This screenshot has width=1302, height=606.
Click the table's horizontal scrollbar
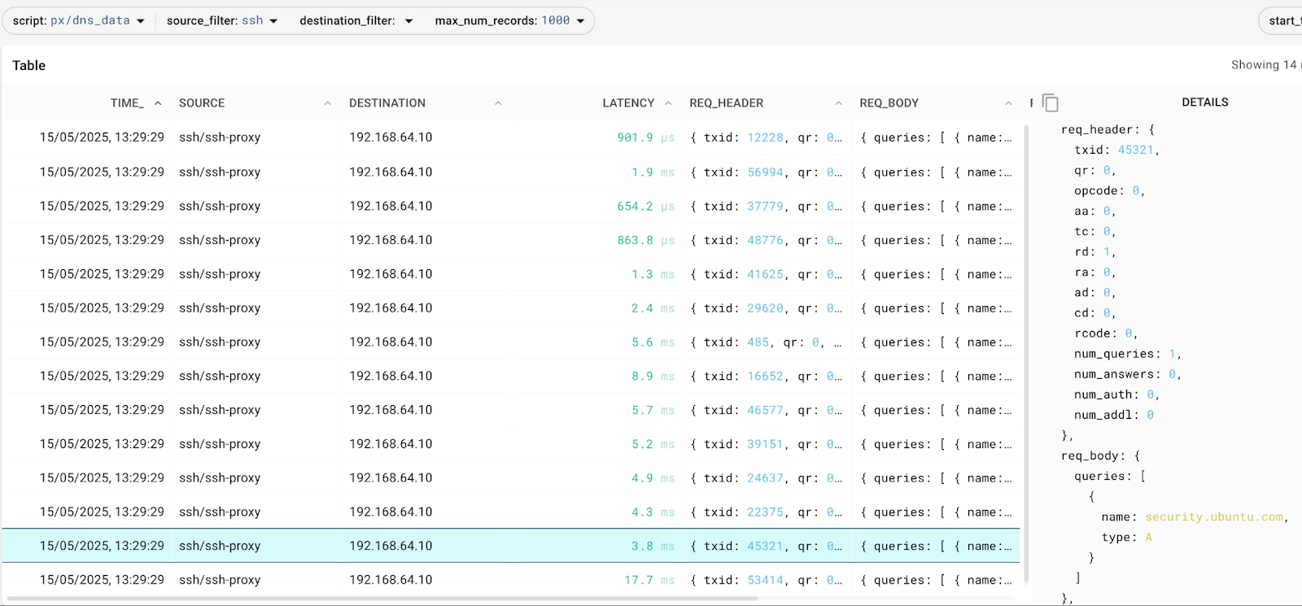(382, 599)
